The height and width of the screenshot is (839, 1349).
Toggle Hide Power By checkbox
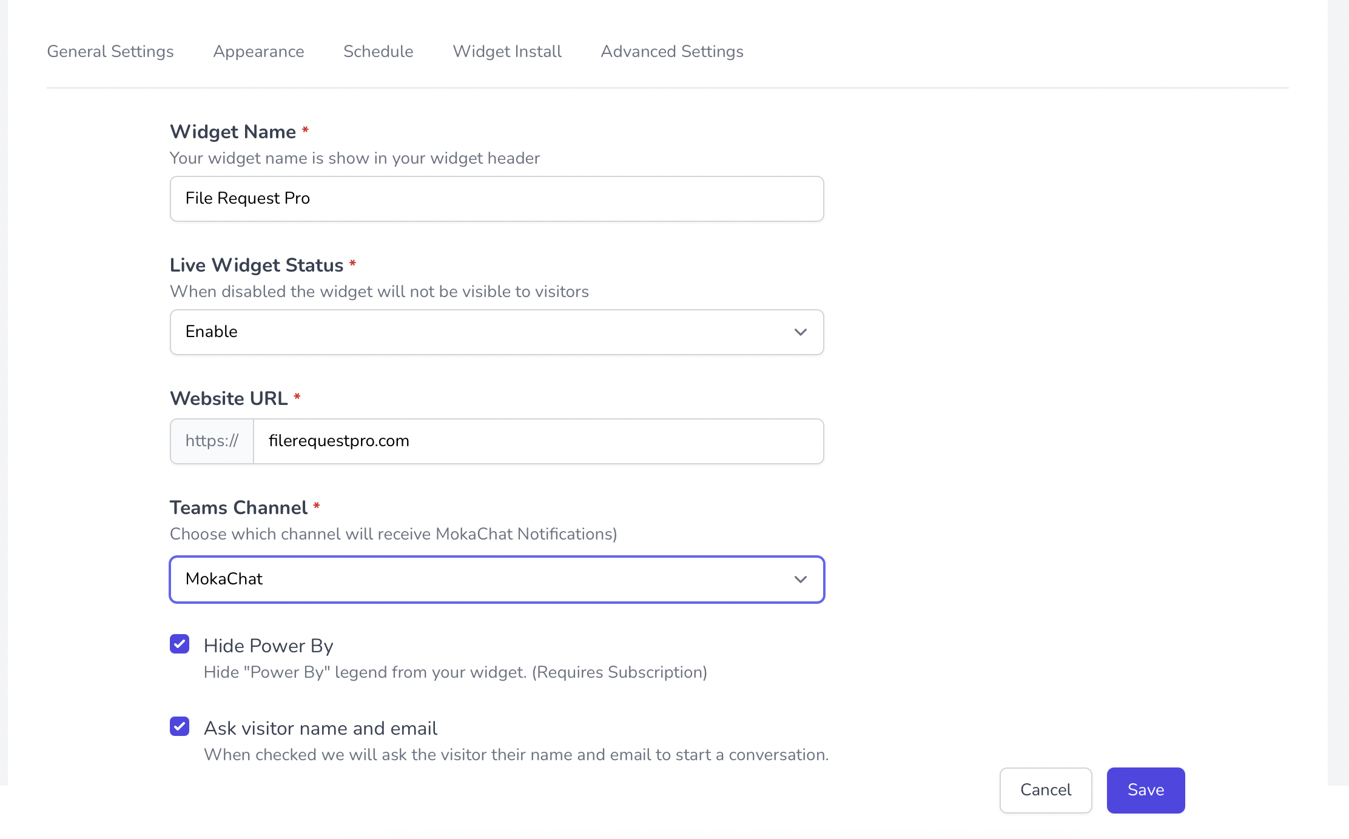coord(180,644)
